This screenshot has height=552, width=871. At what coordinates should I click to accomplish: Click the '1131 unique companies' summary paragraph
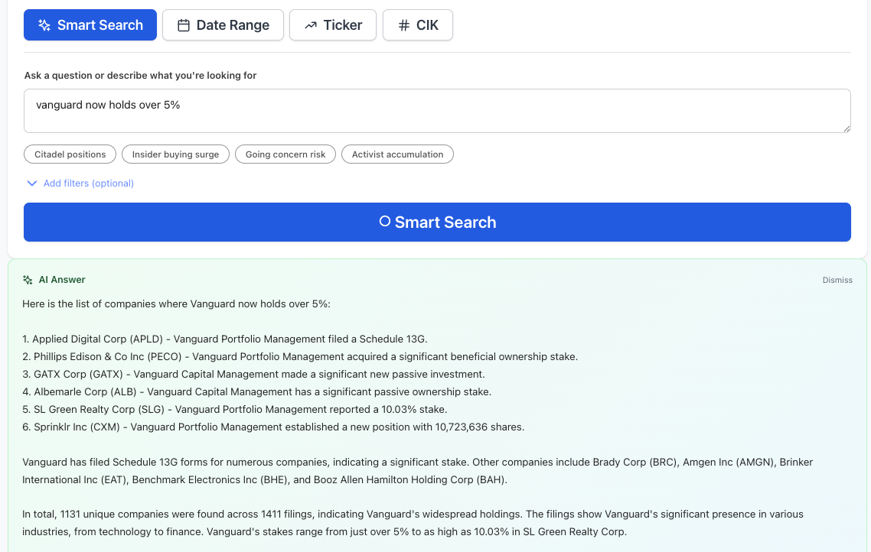click(413, 523)
